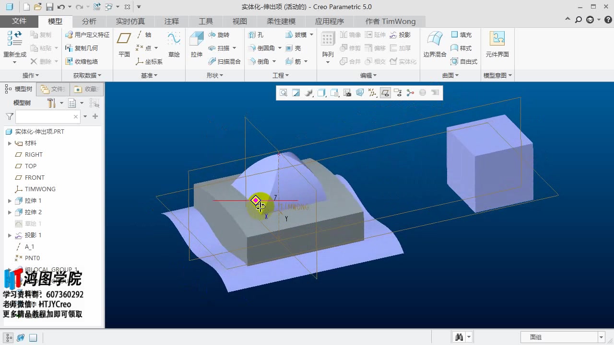
Task: Open the 文件 menu
Action: [x=19, y=22]
